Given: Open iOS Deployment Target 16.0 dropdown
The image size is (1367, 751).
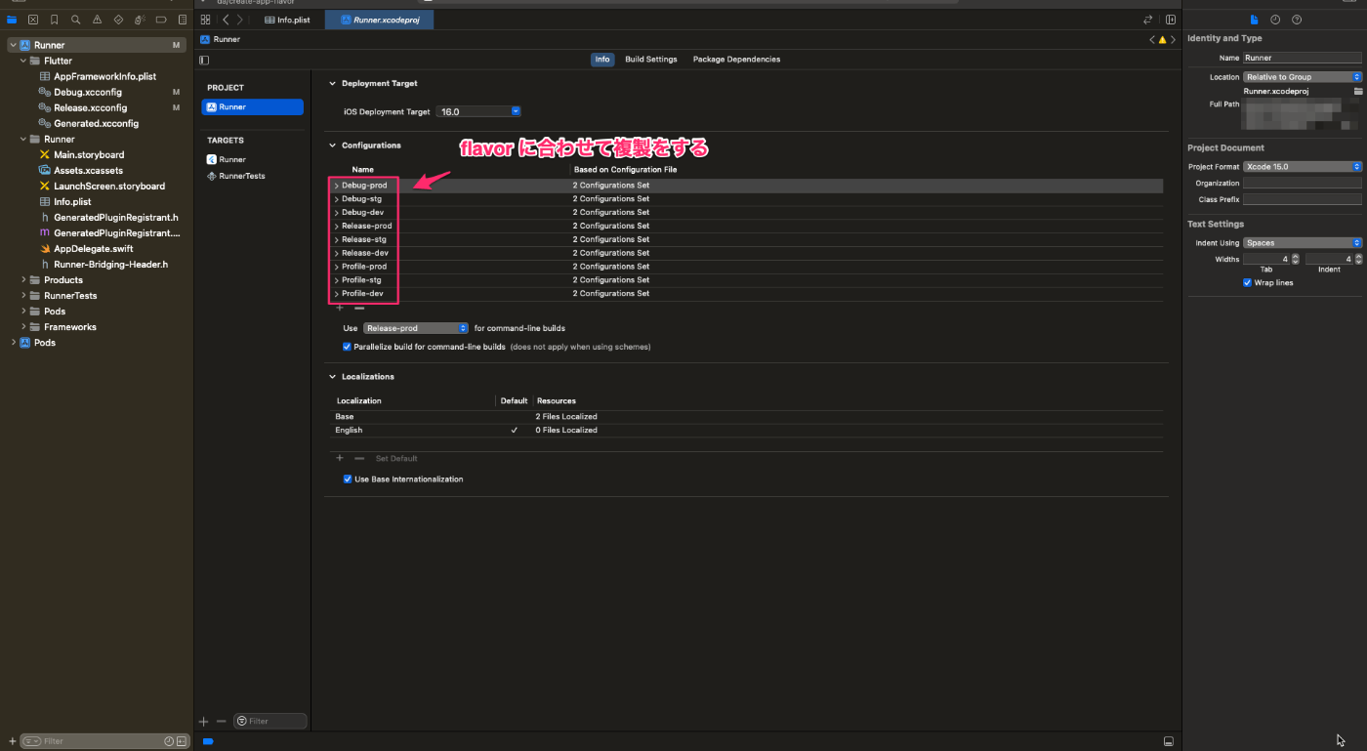Looking at the screenshot, I should 478,112.
